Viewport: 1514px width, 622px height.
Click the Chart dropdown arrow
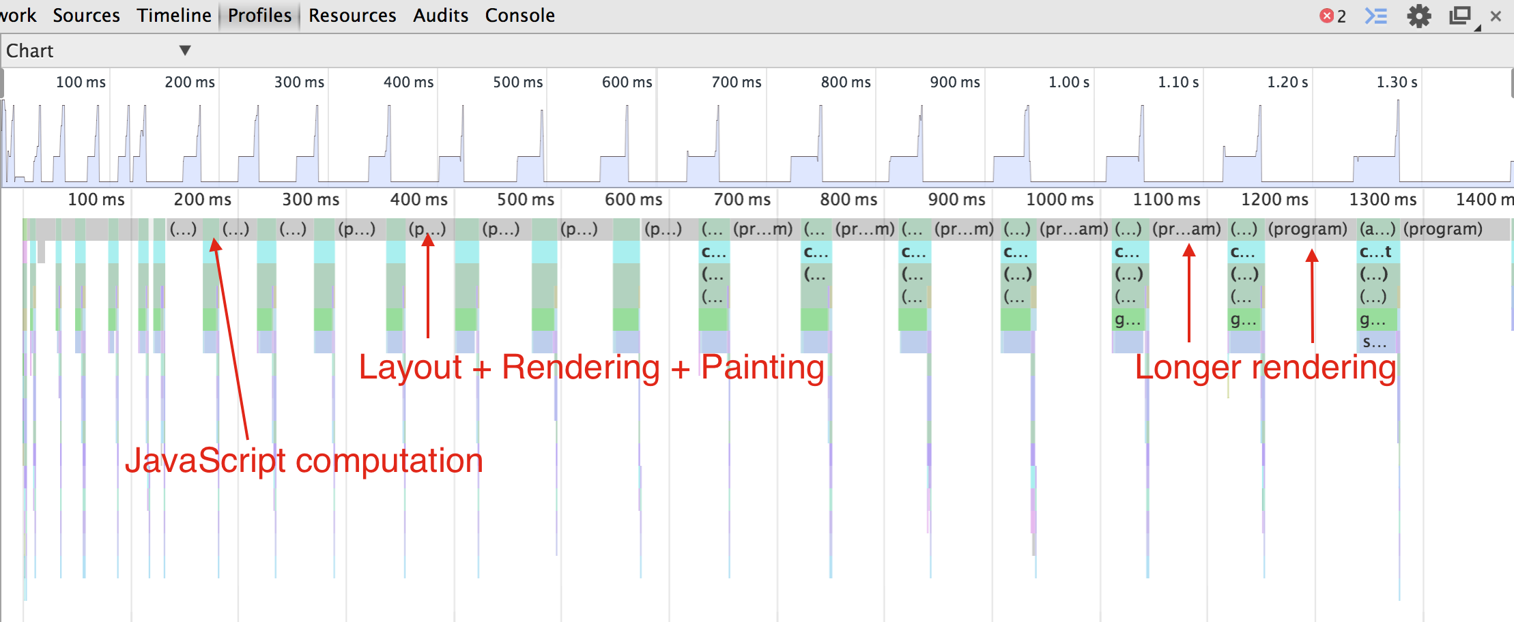tap(184, 50)
